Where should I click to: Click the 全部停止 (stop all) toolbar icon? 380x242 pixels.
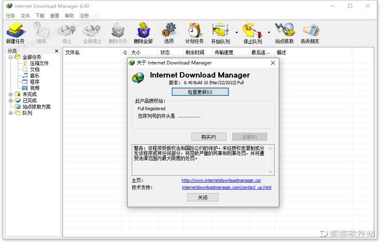pyautogui.click(x=92, y=33)
